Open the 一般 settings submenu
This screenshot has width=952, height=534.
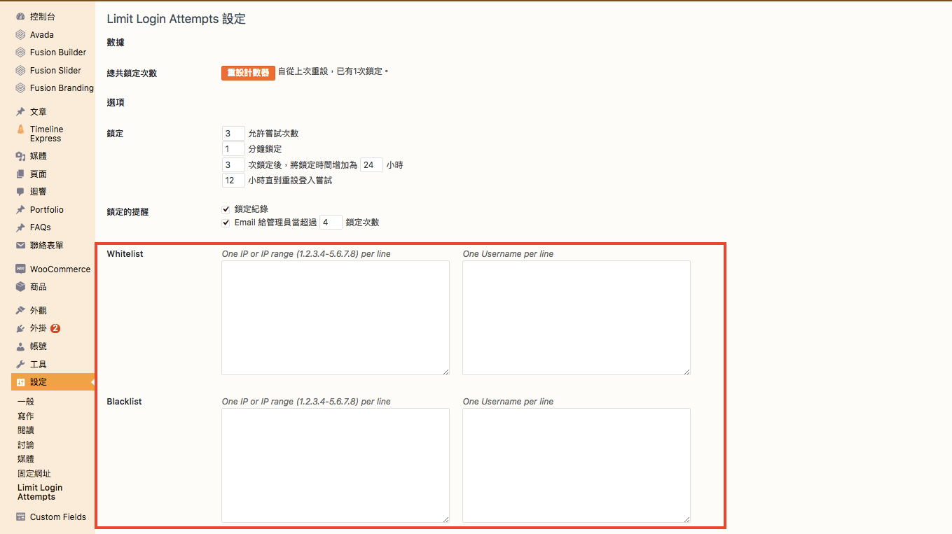pyautogui.click(x=26, y=402)
